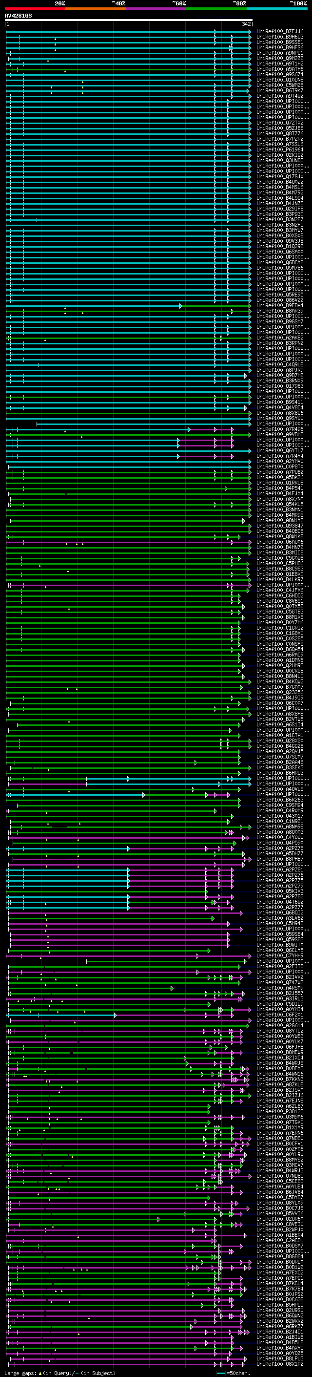The height and width of the screenshot is (1377, 312).
Task: Select label UniRef100_B4P541
Action: (280, 488)
